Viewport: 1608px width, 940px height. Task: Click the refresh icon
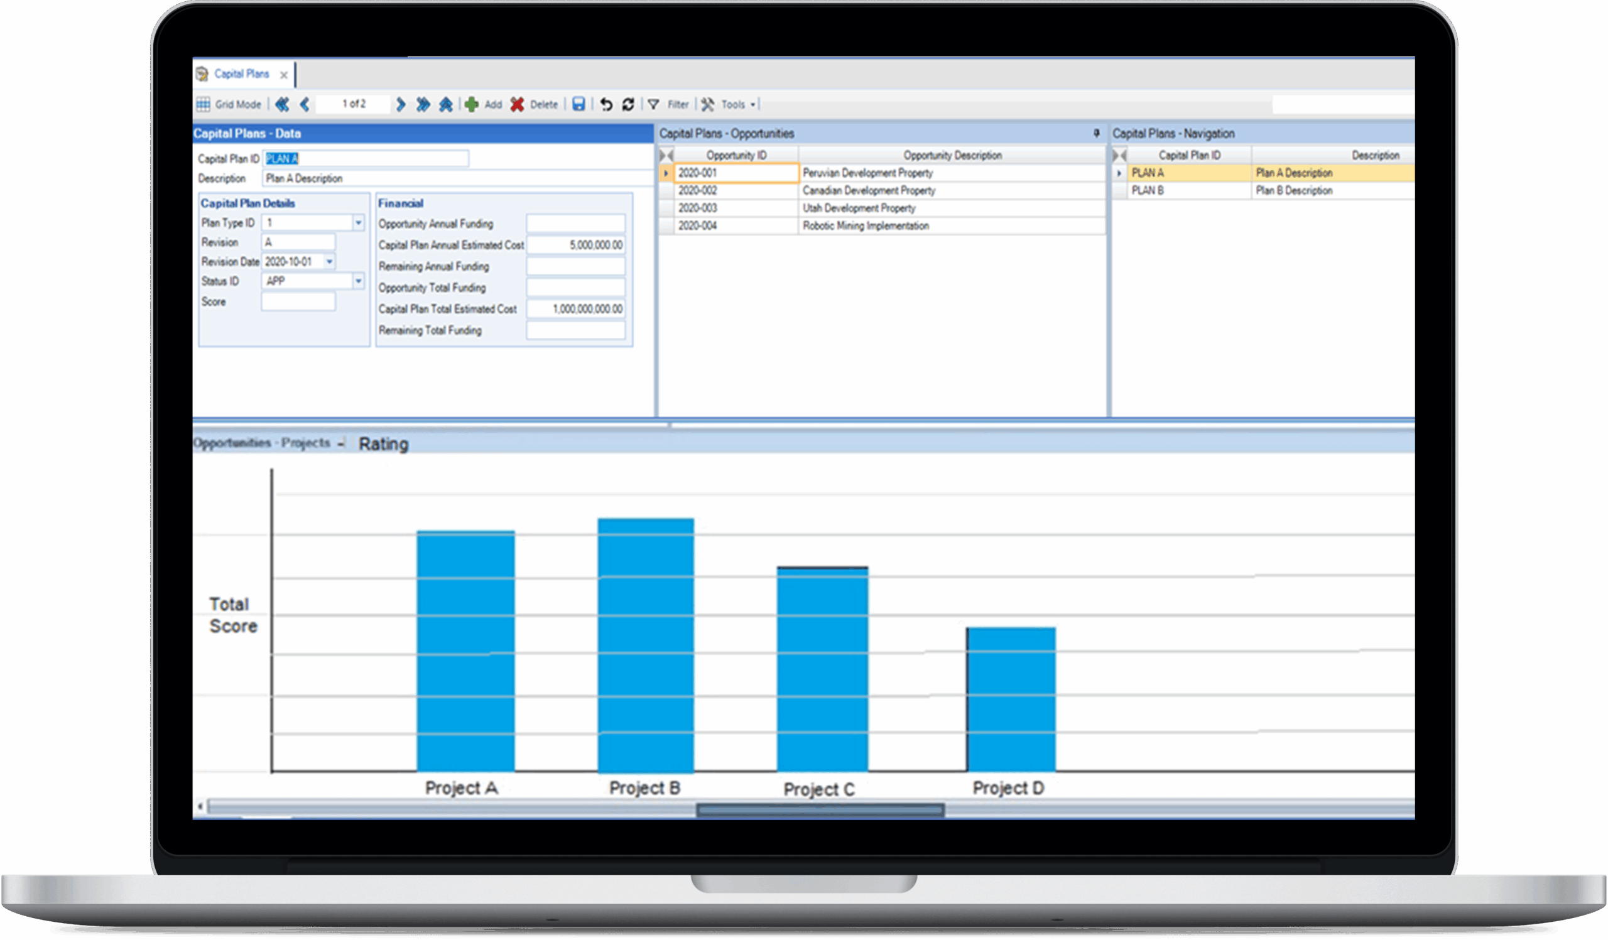[629, 104]
